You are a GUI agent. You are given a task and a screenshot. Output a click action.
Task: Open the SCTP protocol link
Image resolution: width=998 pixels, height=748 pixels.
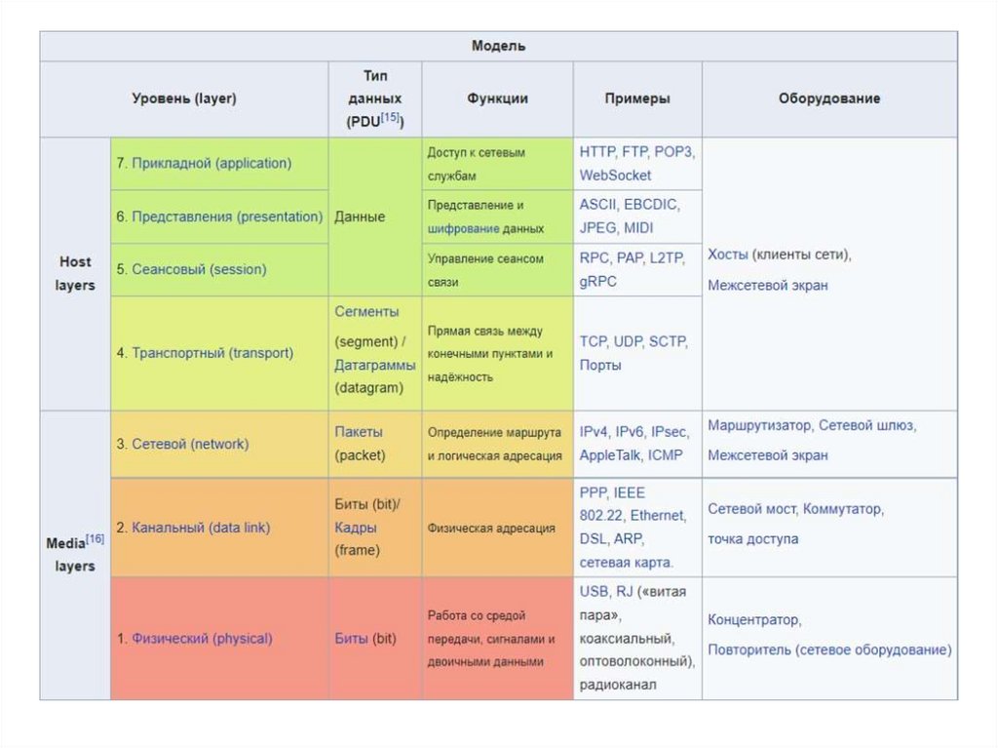tap(671, 341)
